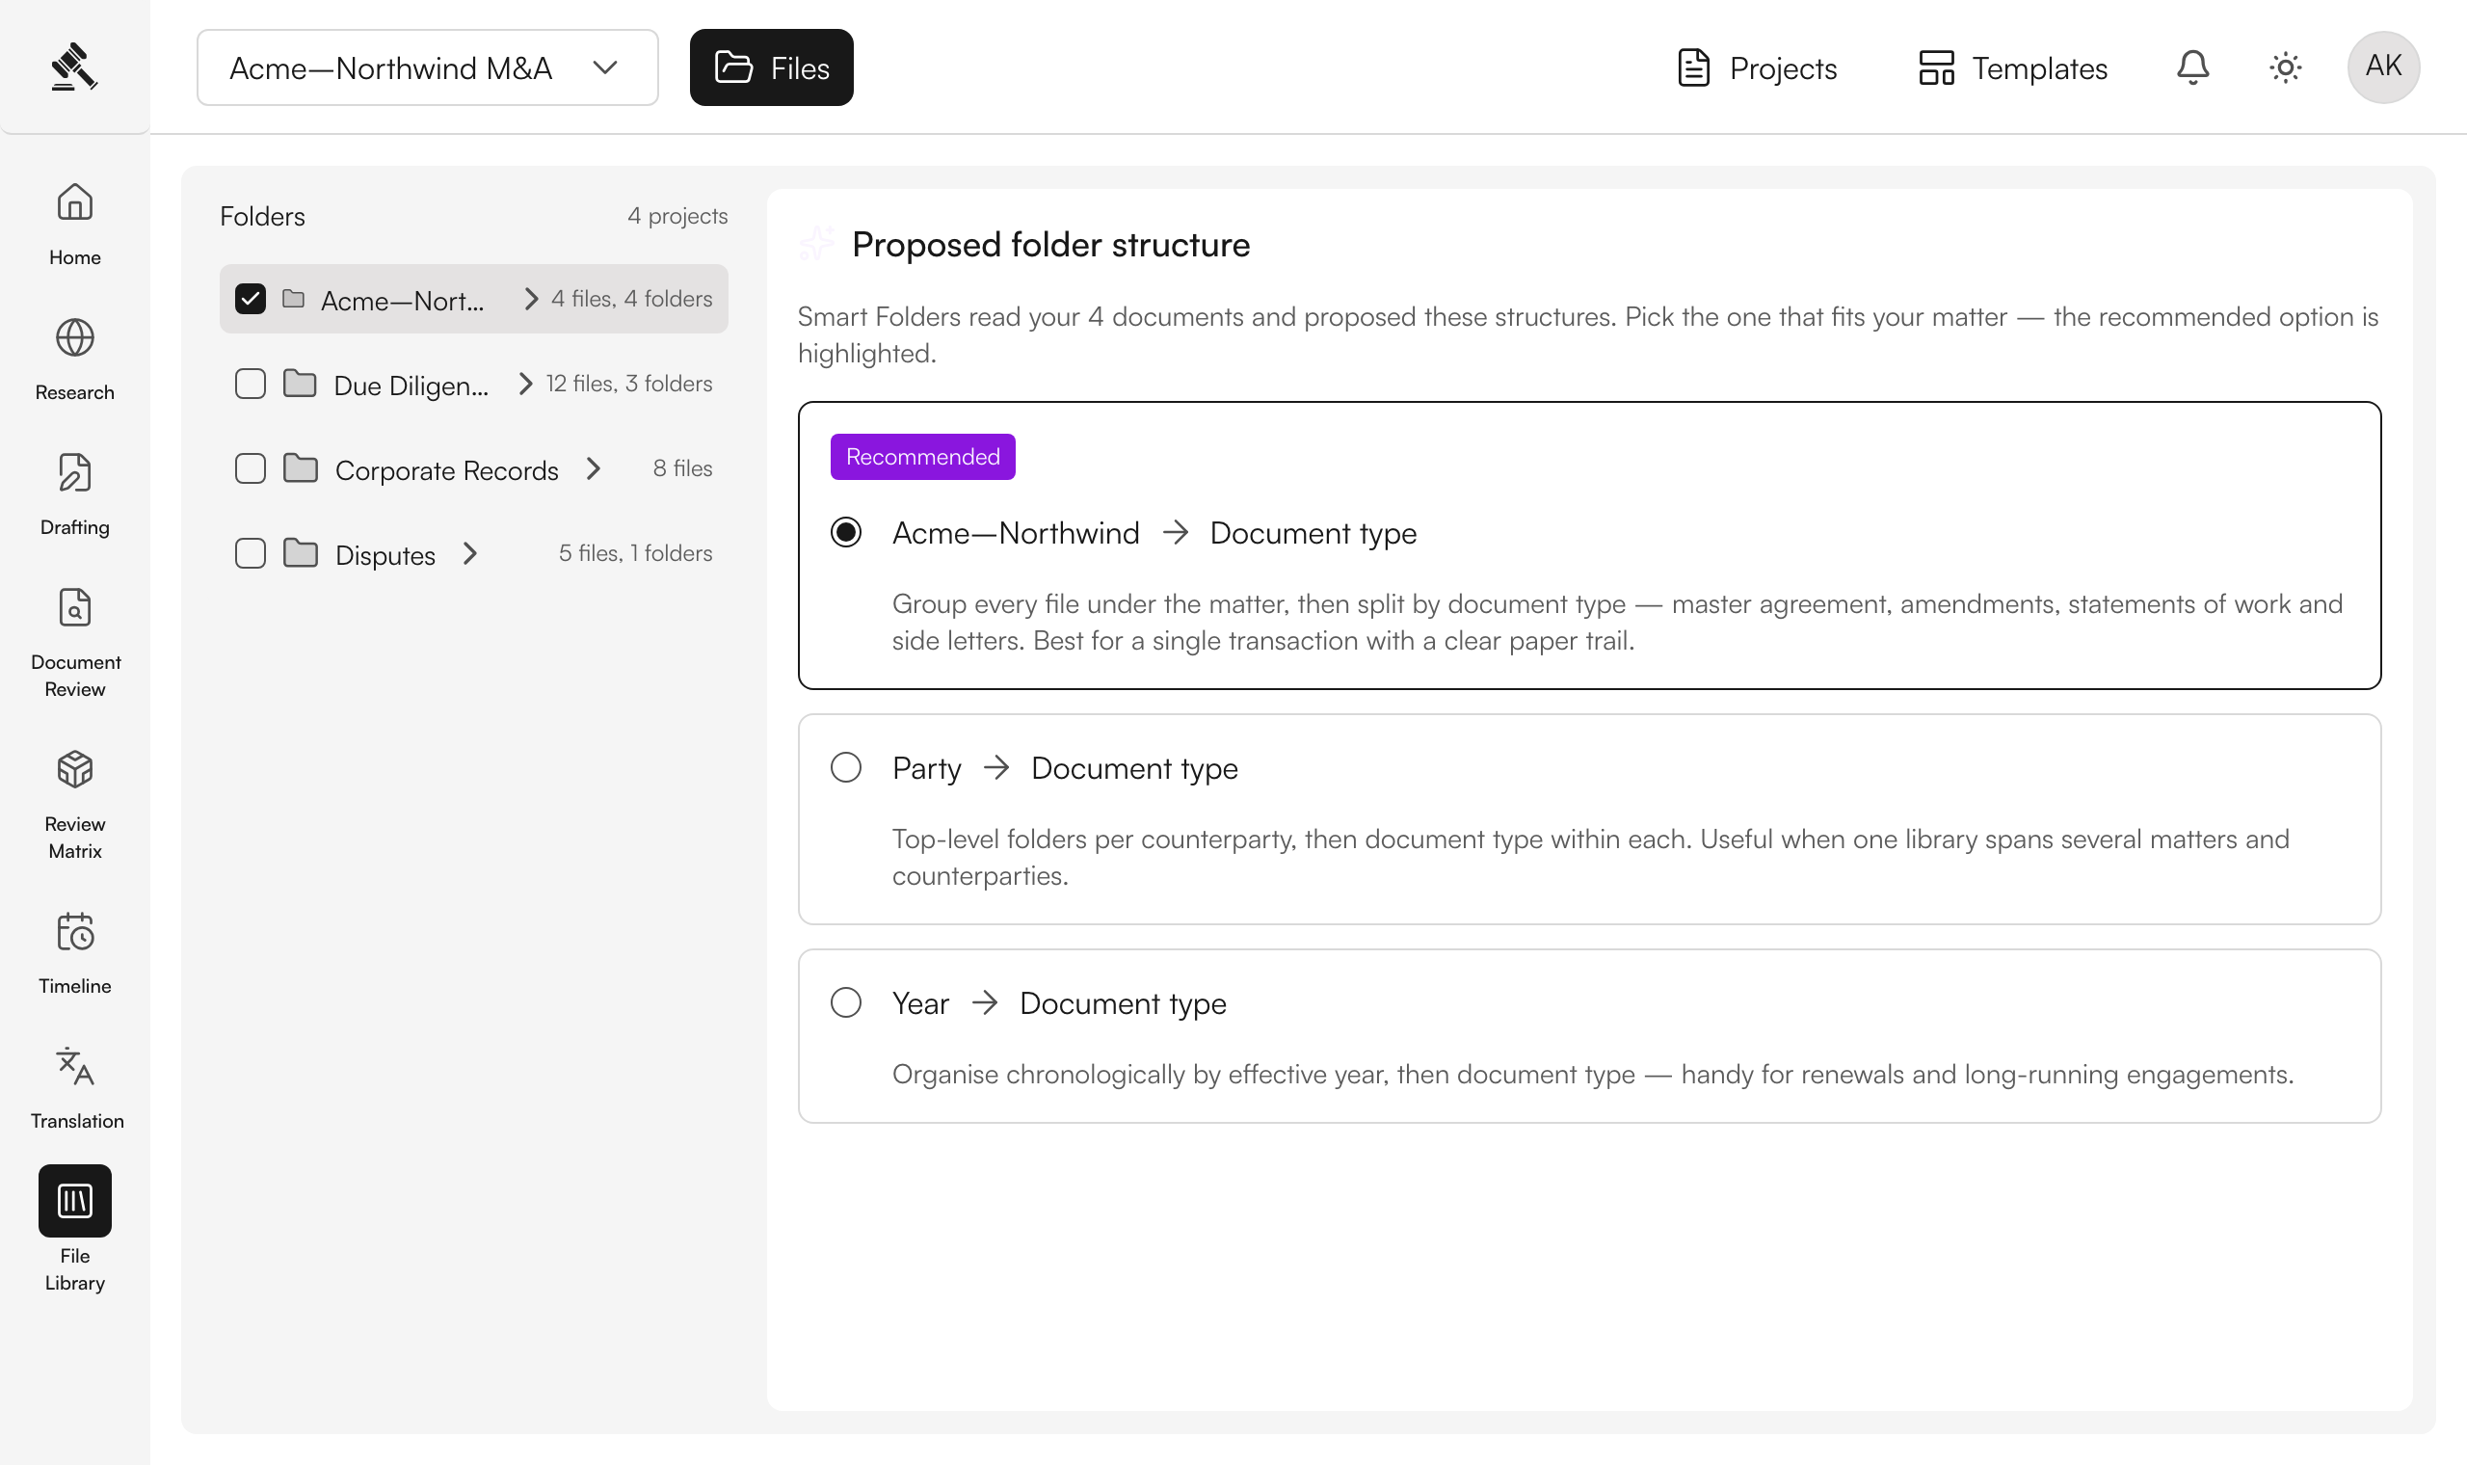The width and height of the screenshot is (2467, 1465).
Task: Go to Research globe icon
Action: [x=75, y=337]
